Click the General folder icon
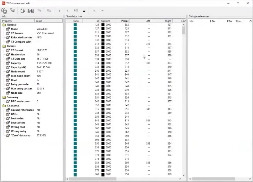Image resolution: width=253 pixels, height=182 pixels. click(4, 25)
